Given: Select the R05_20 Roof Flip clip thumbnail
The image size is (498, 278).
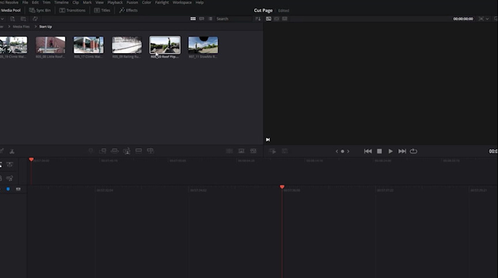Looking at the screenshot, I should (165, 46).
